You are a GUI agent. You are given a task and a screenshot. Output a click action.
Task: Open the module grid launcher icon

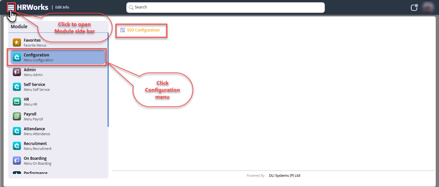pos(11,7)
